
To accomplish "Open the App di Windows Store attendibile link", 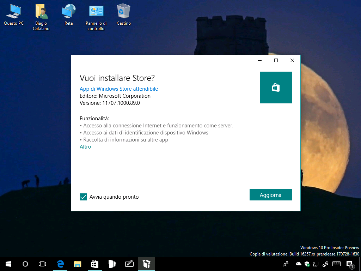I will pos(119,89).
